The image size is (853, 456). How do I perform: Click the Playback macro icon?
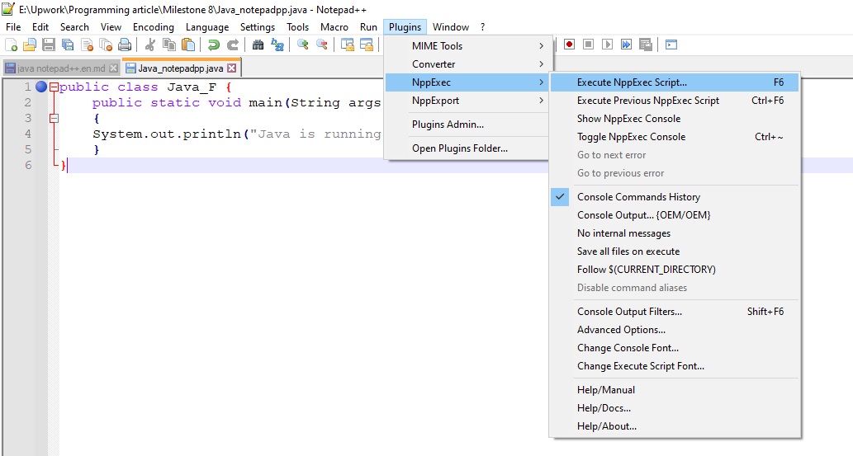point(607,45)
